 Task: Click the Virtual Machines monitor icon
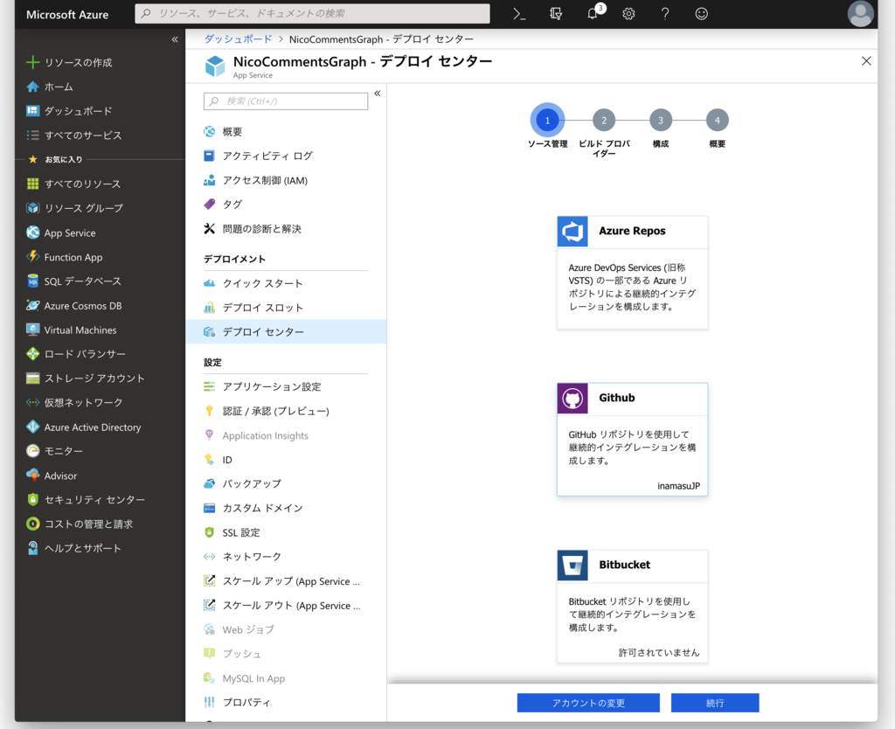33,330
